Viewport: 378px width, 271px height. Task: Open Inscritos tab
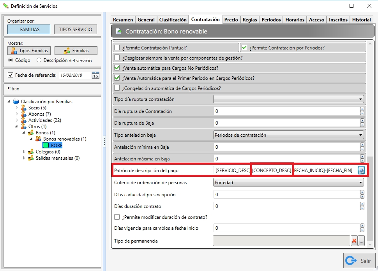[338, 20]
